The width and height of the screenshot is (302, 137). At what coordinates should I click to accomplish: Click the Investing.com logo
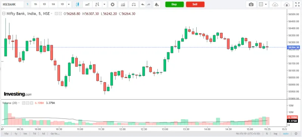click(18, 94)
